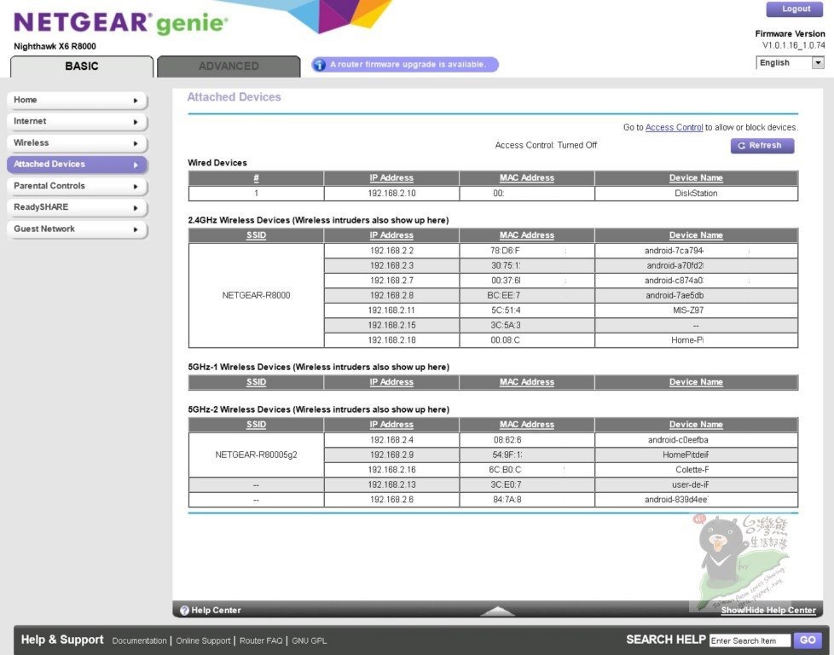The image size is (834, 655).
Task: Open the Internet menu item
Action: click(77, 121)
